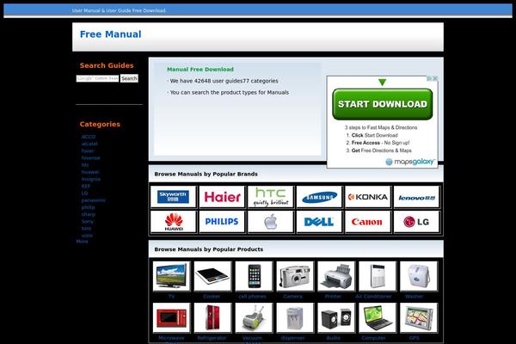Open the AdChoices info icon on ad
This screenshot has width=516, height=344.
tap(429, 78)
